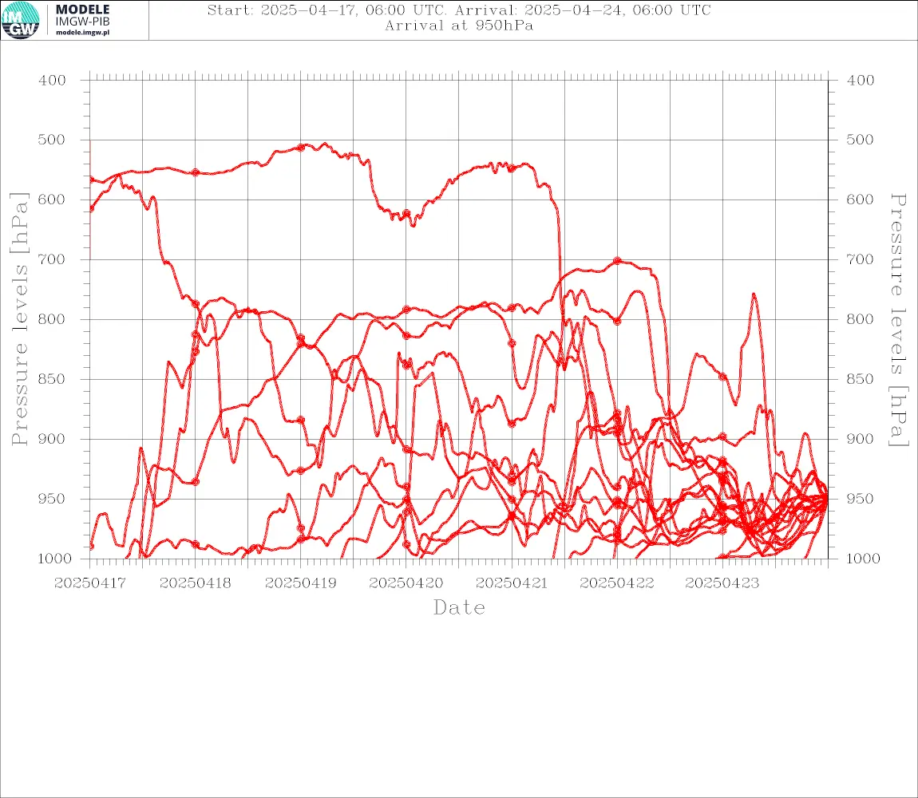Click the left axis 600 label
Viewport: 918px width, 798px height.
tap(52, 199)
